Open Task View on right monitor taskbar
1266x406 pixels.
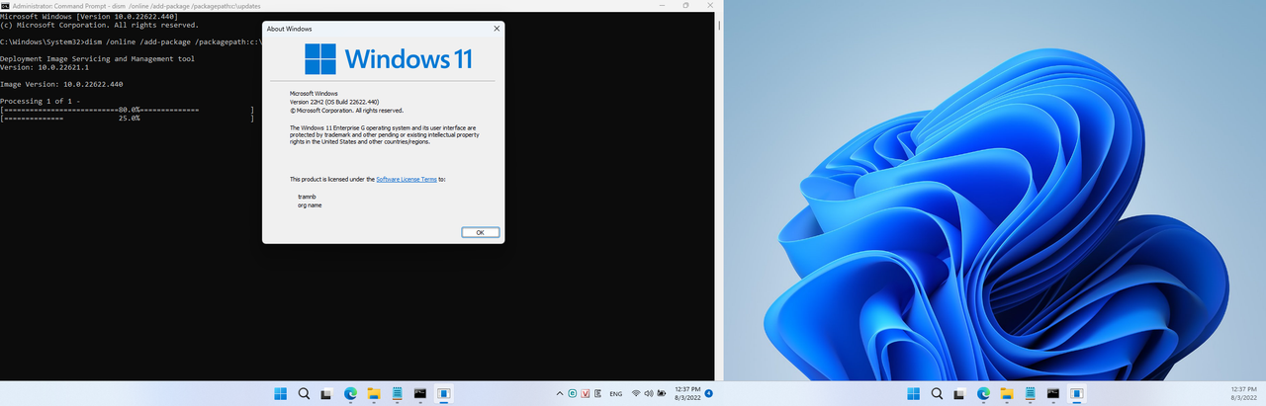coord(959,393)
